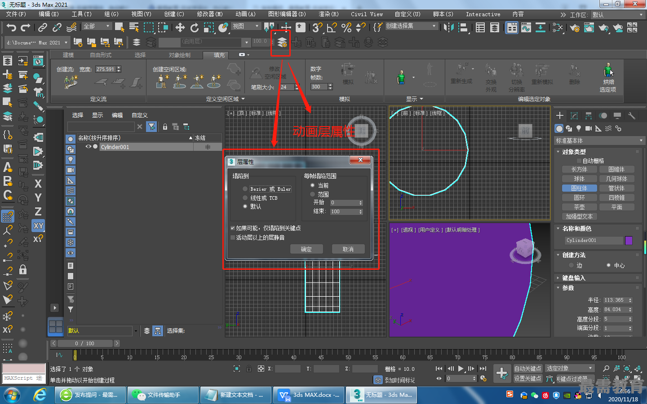Click the Redo arrow icon

click(x=26, y=28)
